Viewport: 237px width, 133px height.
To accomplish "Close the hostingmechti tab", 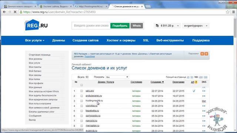I will click(106, 7).
